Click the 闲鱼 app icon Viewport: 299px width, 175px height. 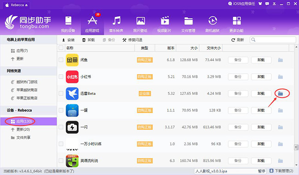pos(72,60)
